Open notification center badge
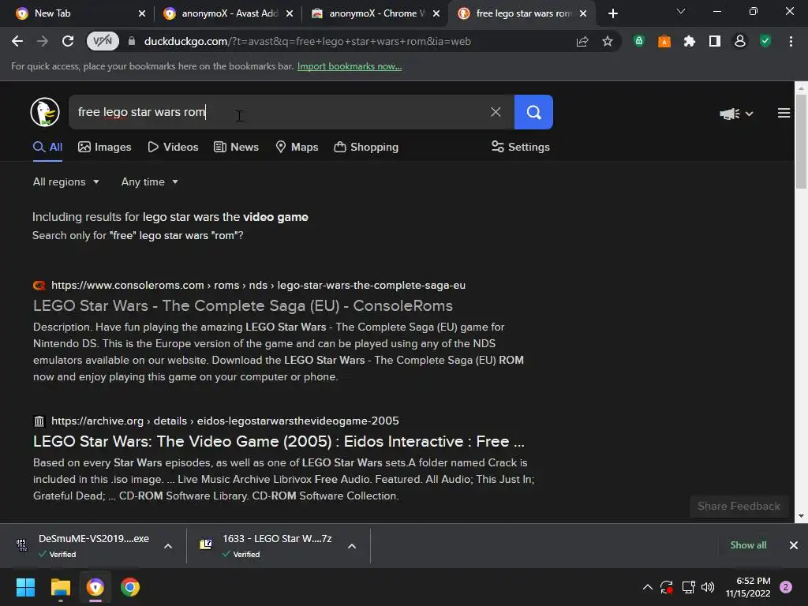Viewport: 808px width, 606px height. [786, 587]
